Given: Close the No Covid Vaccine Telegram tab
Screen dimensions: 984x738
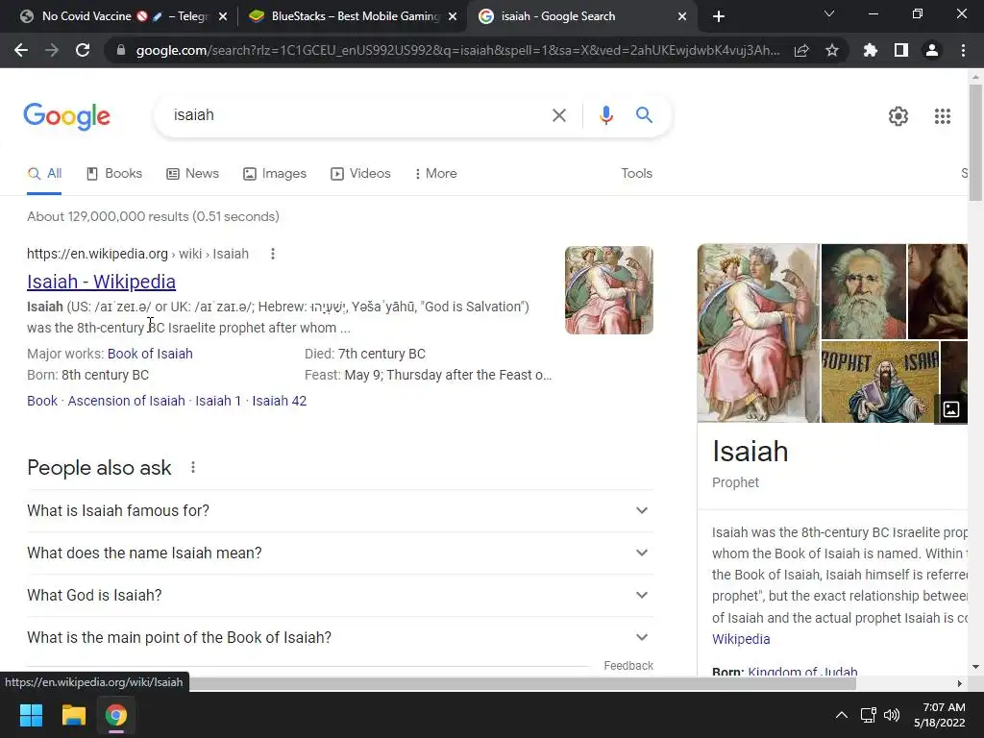Looking at the screenshot, I should click(x=223, y=17).
